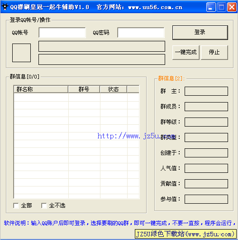
Task: Minimize the window
Action: 211,7
